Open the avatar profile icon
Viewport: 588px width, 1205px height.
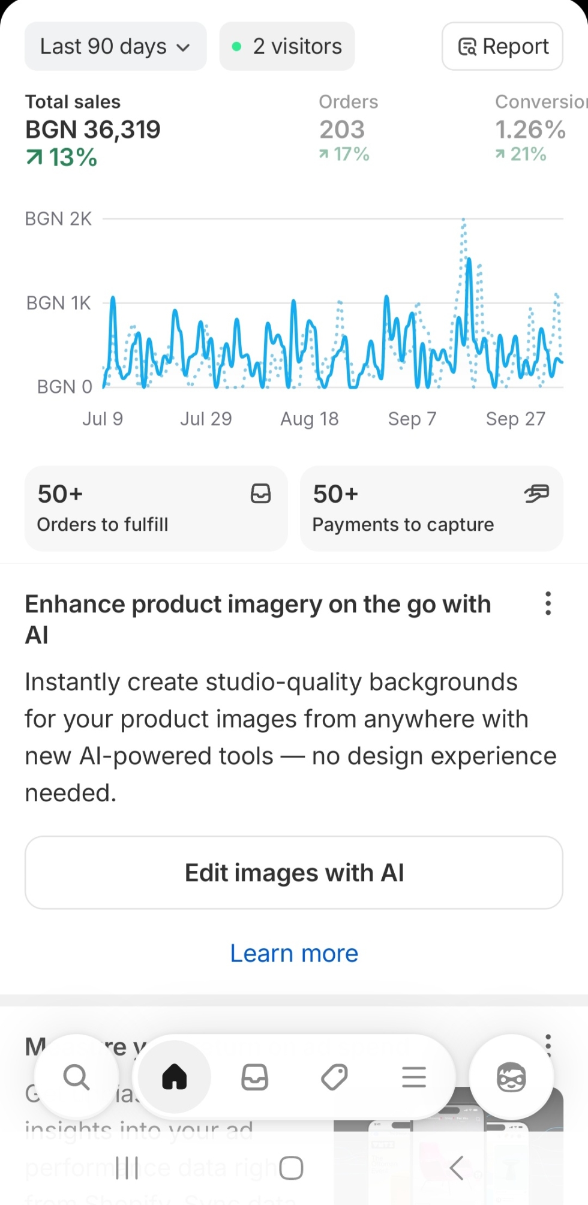click(511, 1077)
